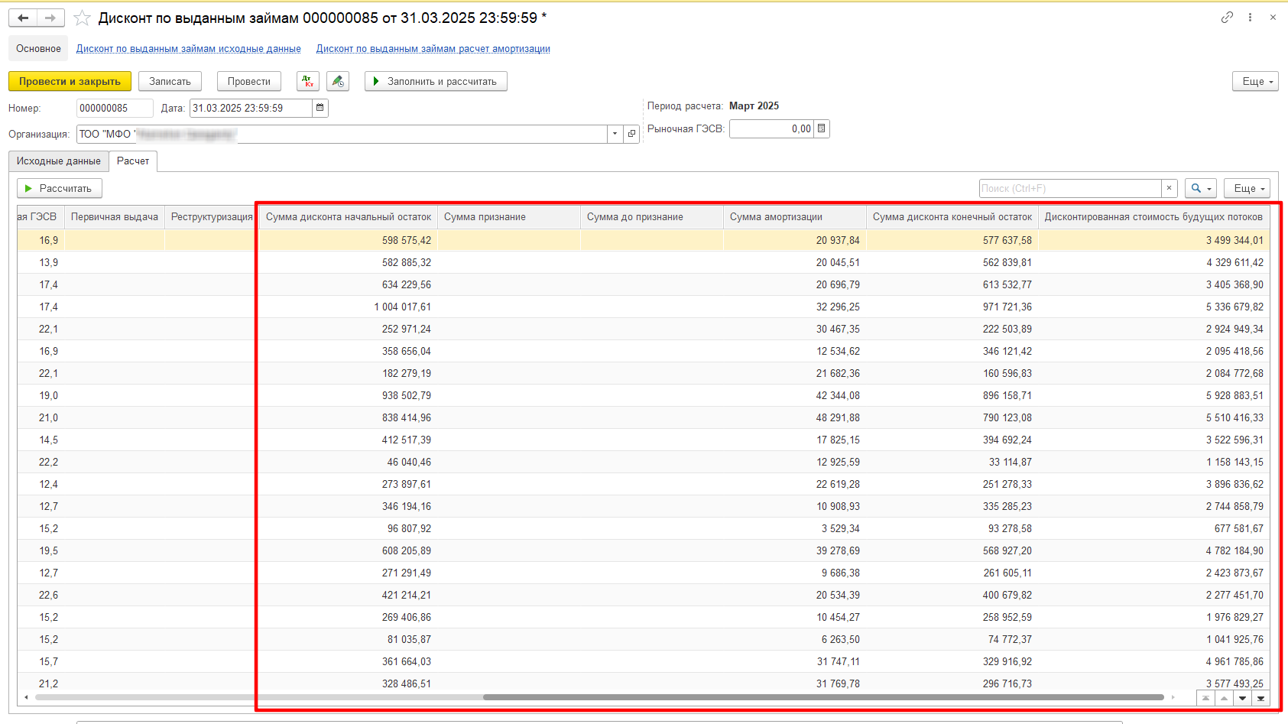Close the document with the X icon
Viewport: 1288px width, 724px height.
tap(1273, 17)
